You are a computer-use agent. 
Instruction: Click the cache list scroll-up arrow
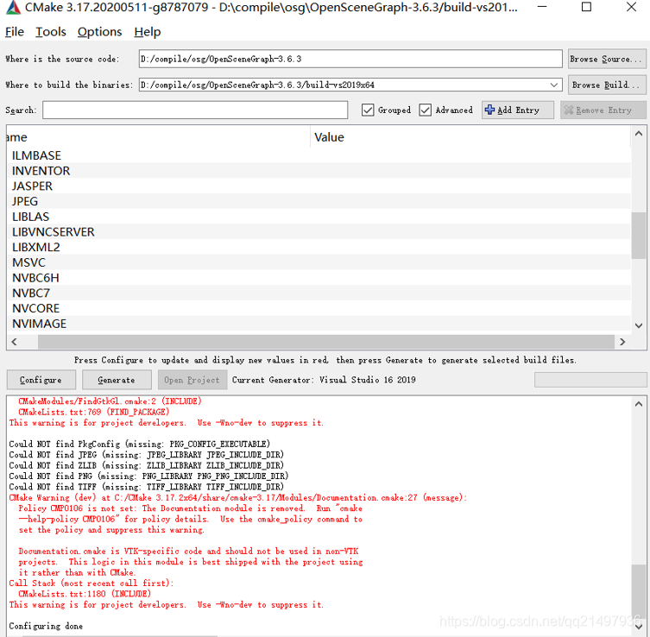pos(639,134)
